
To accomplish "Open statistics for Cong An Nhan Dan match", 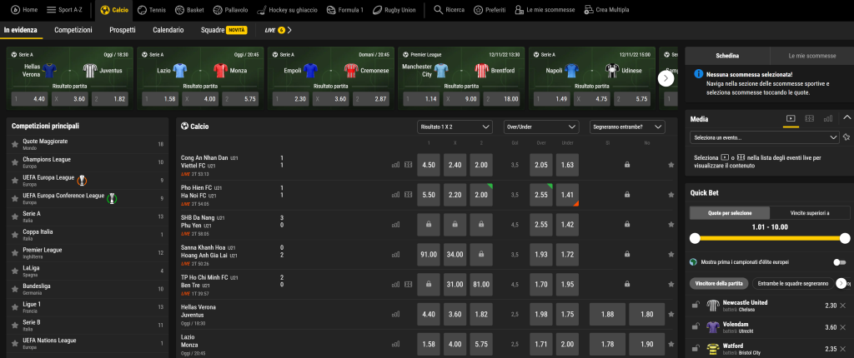I will point(395,164).
